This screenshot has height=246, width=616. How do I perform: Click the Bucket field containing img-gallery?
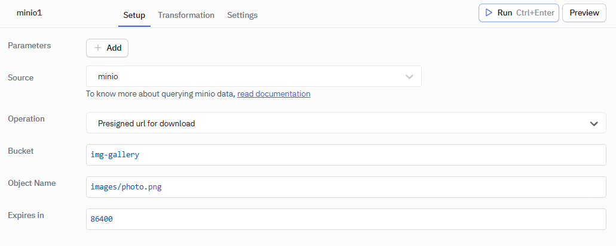pos(346,155)
